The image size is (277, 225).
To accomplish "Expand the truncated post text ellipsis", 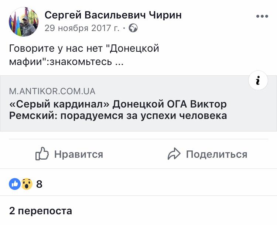I will click(119, 62).
